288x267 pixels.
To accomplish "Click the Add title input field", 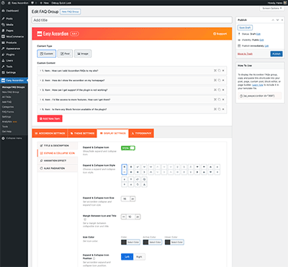I will click(132, 20).
